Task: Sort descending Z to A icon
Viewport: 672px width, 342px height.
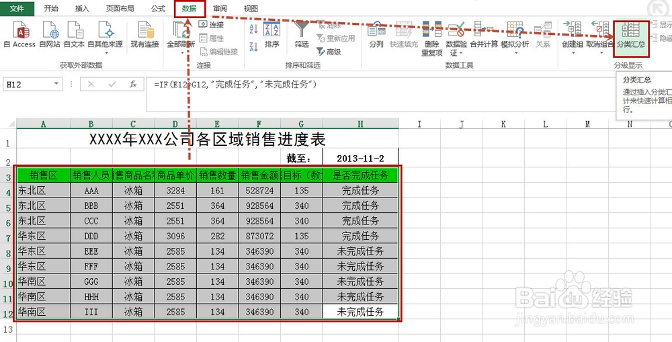Action: coord(253,47)
